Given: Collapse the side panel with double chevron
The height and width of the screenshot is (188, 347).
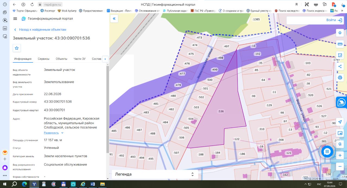Looking at the screenshot, I should pos(114,18).
